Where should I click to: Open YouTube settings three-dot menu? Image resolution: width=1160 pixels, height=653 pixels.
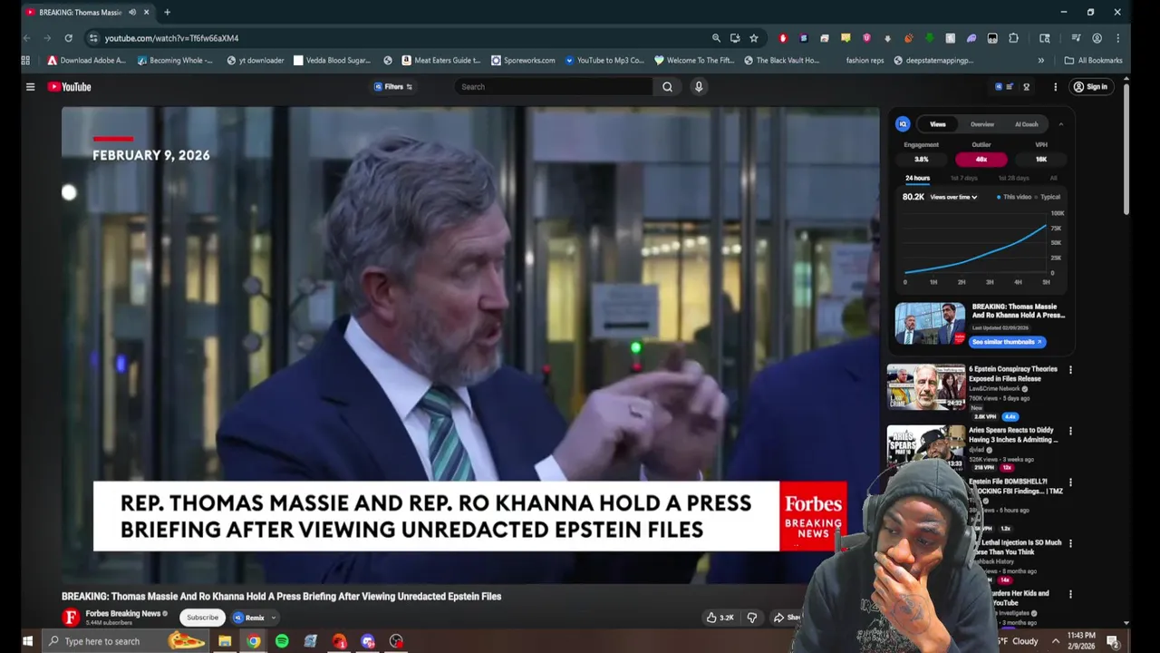1055,87
